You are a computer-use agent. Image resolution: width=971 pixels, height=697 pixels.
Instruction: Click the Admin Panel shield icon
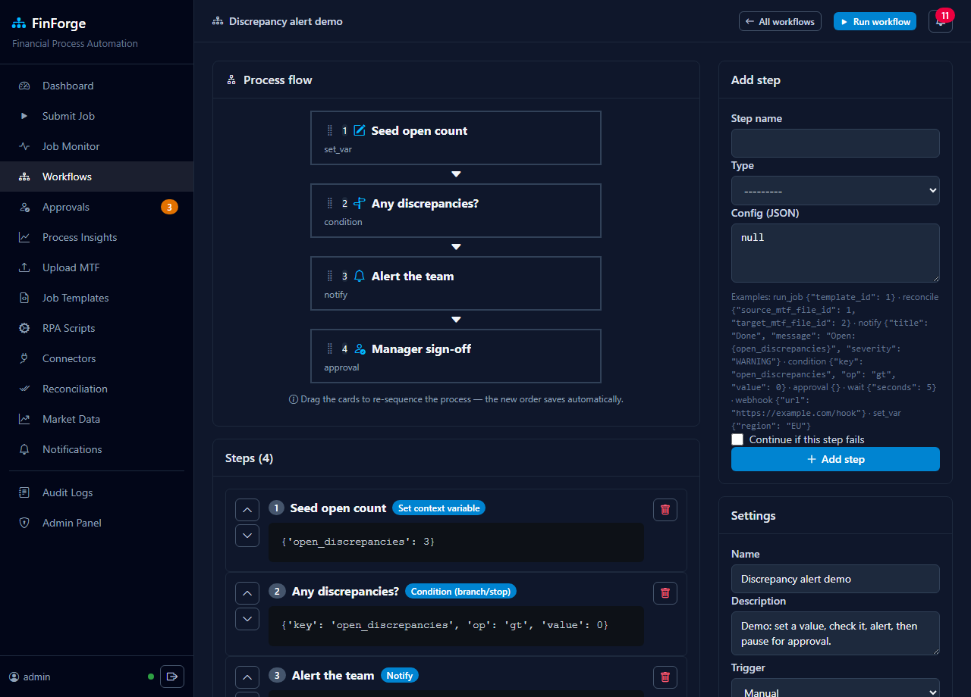(24, 523)
